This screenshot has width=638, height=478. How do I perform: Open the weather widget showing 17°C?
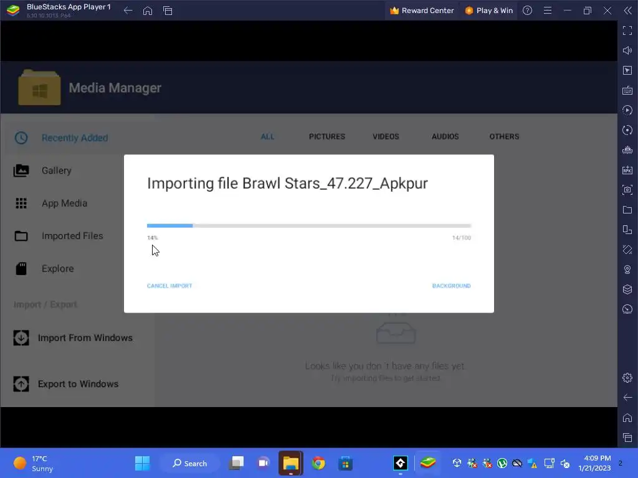tap(34, 463)
